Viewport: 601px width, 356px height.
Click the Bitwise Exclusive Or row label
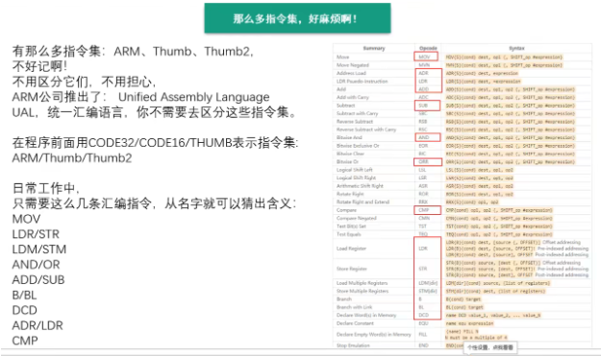point(358,145)
